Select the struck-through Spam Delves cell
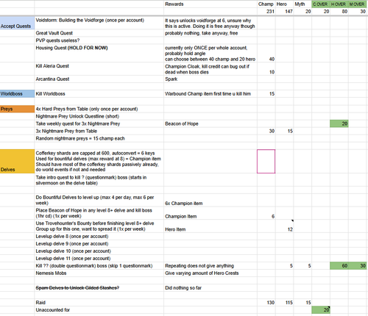 point(99,287)
